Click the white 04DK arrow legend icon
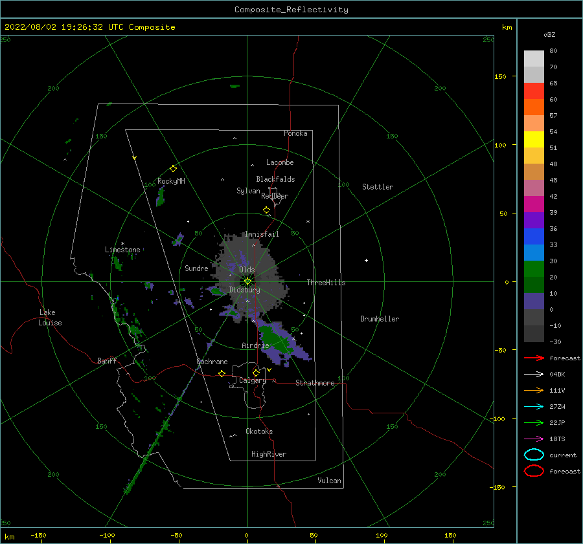583x544 pixels. coord(534,375)
